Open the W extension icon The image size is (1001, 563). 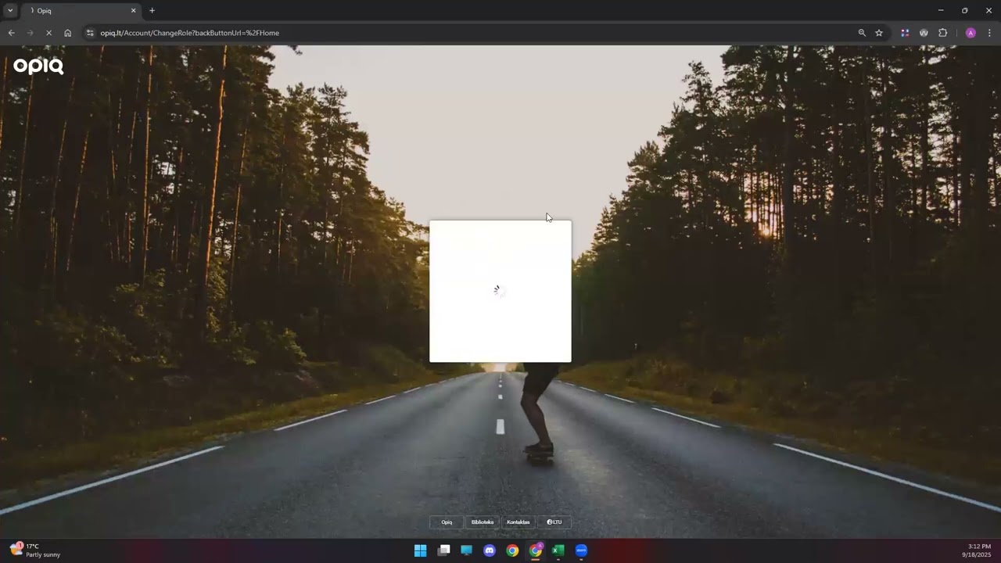(x=924, y=33)
